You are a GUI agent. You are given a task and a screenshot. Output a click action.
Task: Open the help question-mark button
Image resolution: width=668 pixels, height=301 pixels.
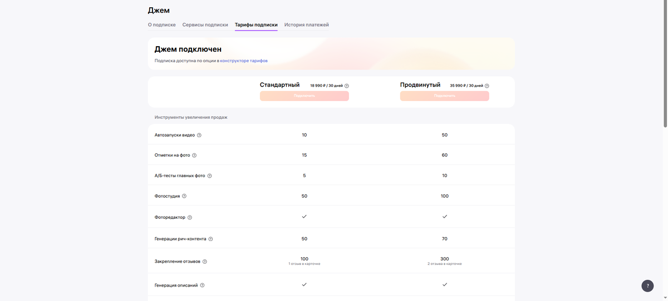647,285
